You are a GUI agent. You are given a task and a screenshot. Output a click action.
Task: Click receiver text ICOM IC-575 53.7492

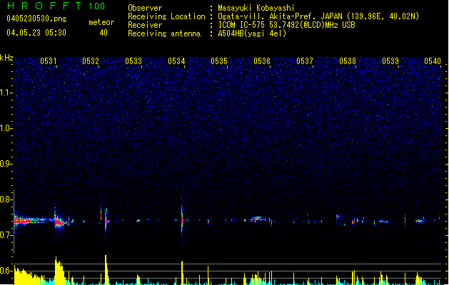pyautogui.click(x=286, y=25)
